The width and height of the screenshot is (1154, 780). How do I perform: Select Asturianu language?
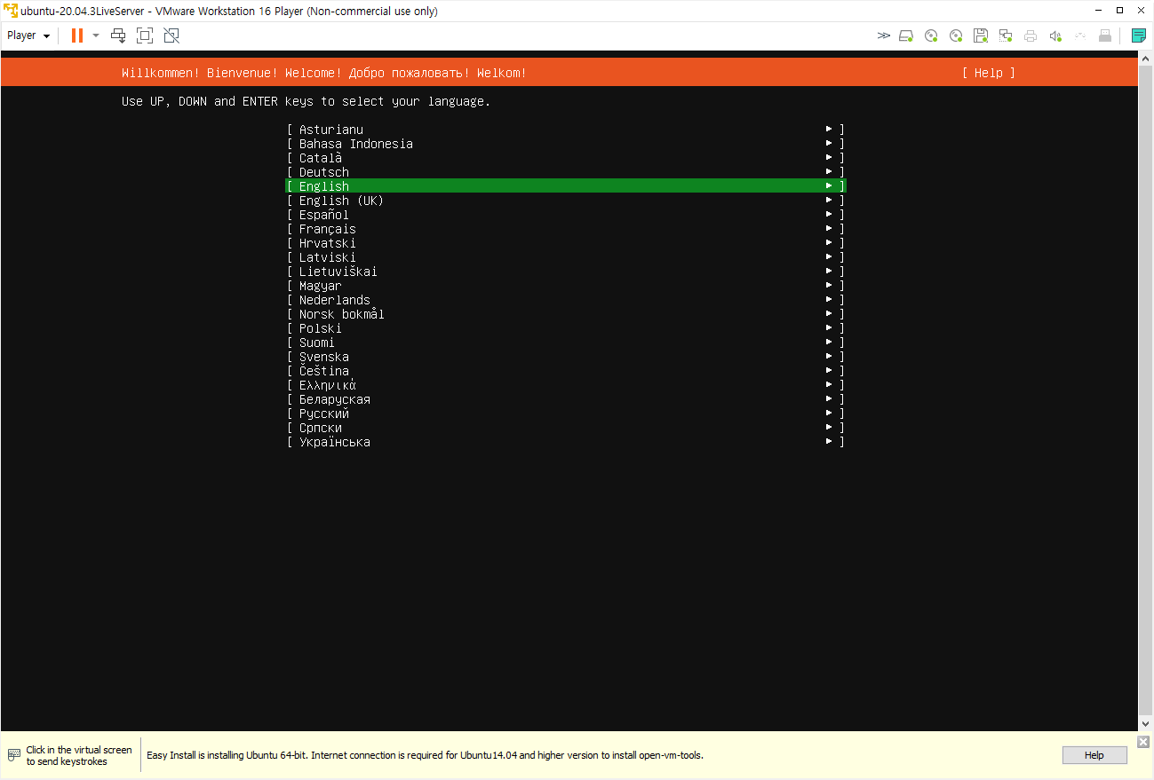566,130
